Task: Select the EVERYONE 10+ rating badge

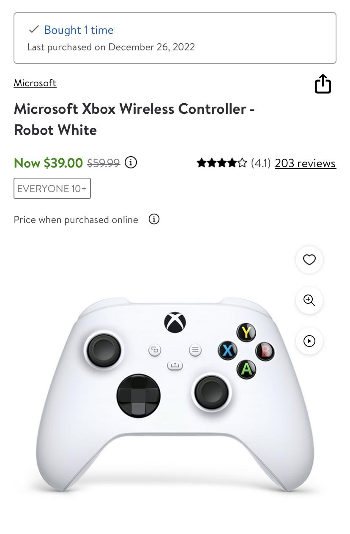Action: (52, 188)
